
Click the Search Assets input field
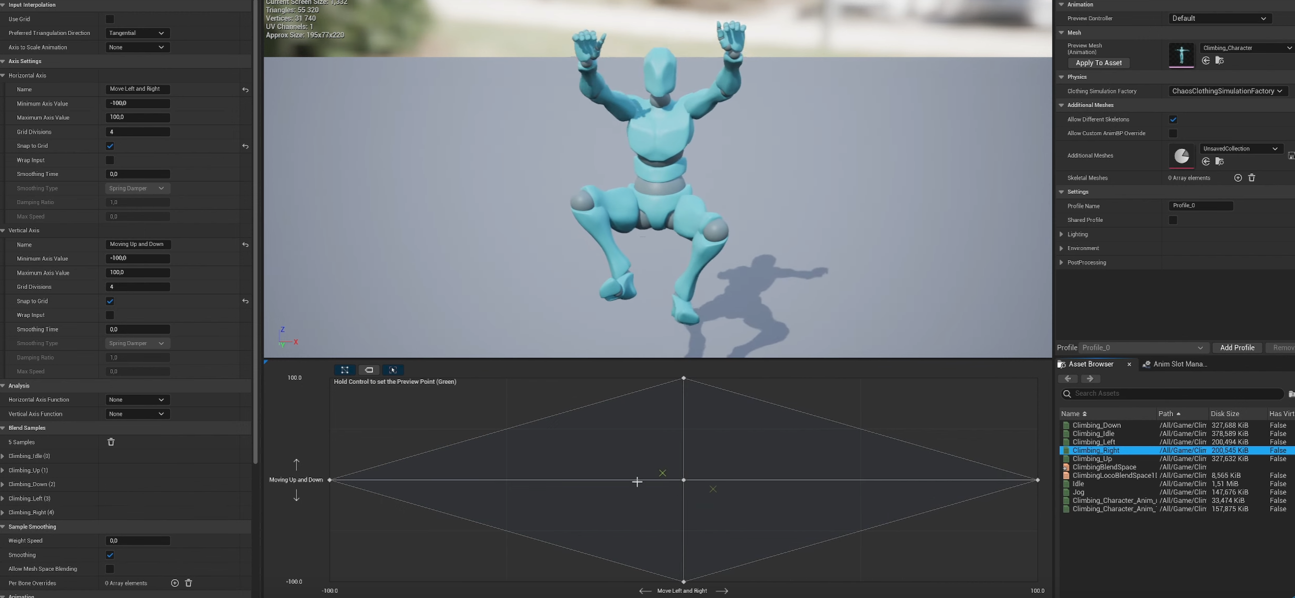coord(1172,393)
